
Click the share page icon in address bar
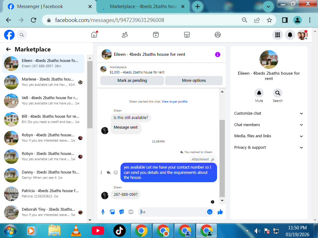[257, 20]
